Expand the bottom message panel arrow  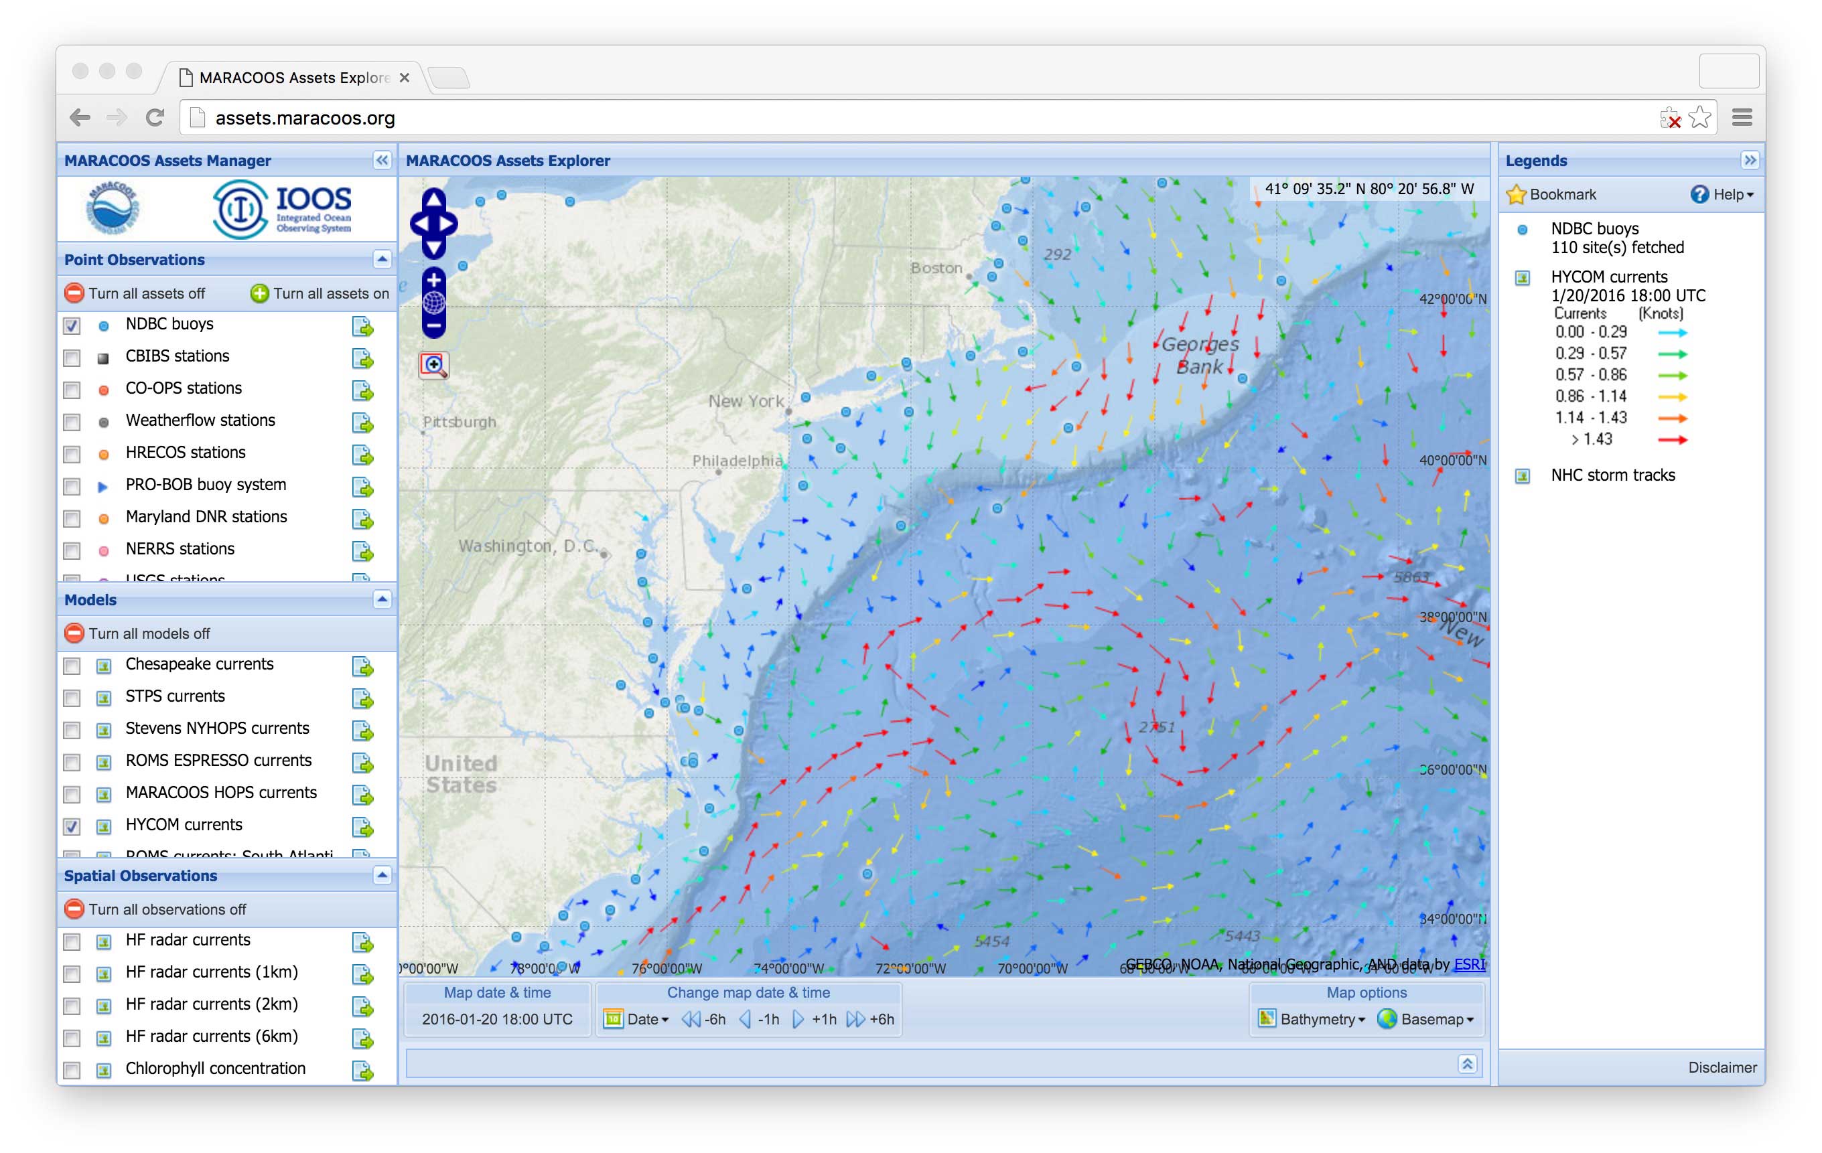tap(1467, 1064)
